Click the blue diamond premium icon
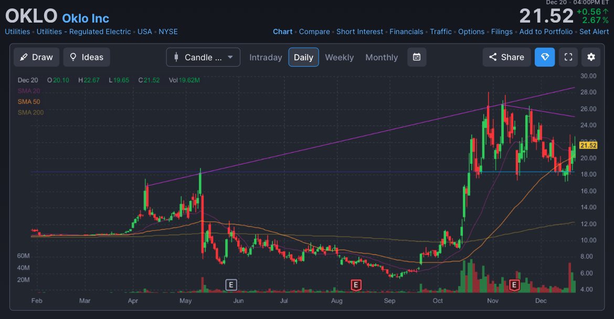Image resolution: width=614 pixels, height=319 pixels. pyautogui.click(x=545, y=57)
